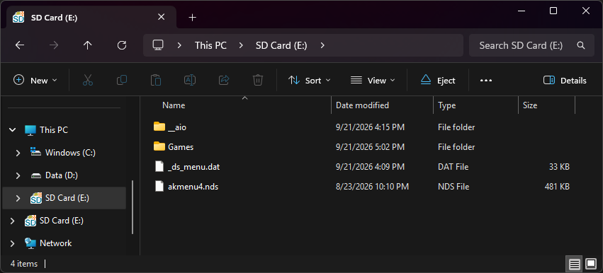Maximize the File Explorer window

pyautogui.click(x=553, y=11)
